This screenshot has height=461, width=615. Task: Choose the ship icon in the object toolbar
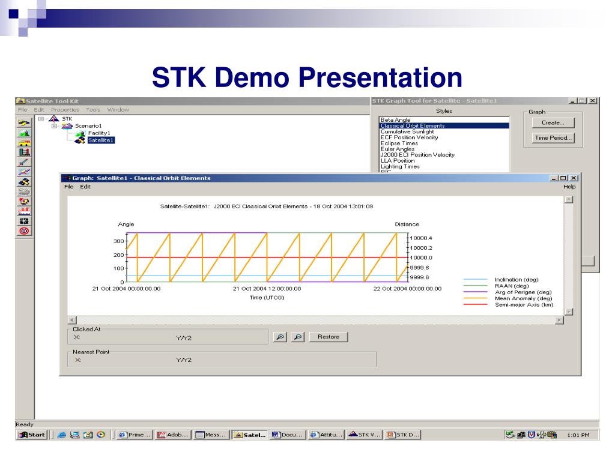tap(24, 211)
